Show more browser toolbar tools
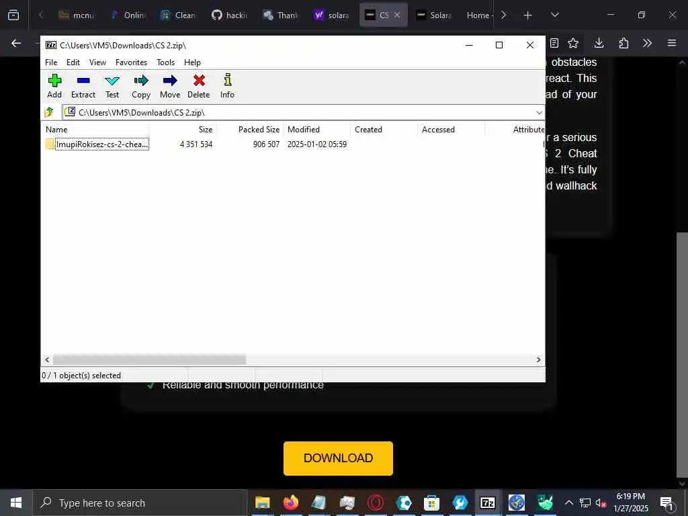Viewport: 688px width, 516px height. pyautogui.click(x=647, y=43)
